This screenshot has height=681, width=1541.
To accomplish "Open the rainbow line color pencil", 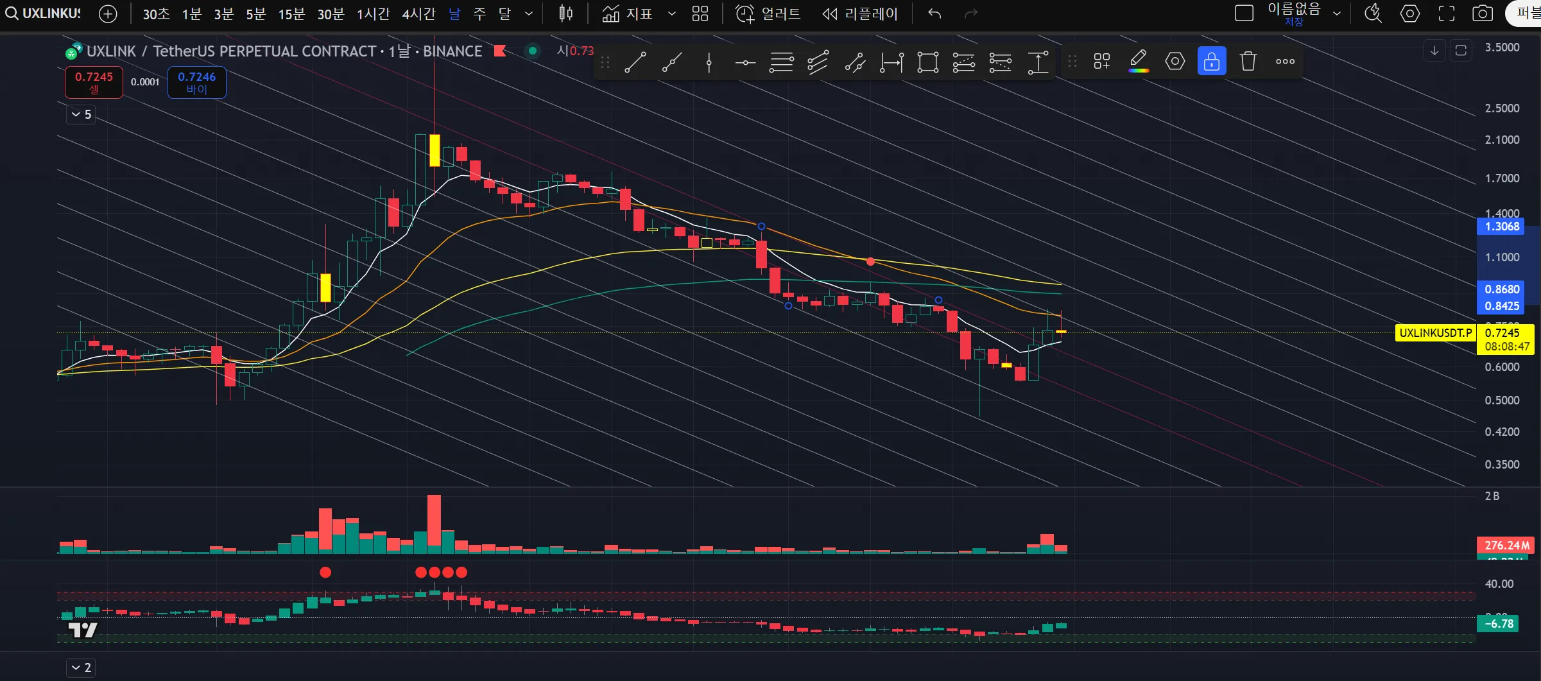I will pyautogui.click(x=1139, y=62).
